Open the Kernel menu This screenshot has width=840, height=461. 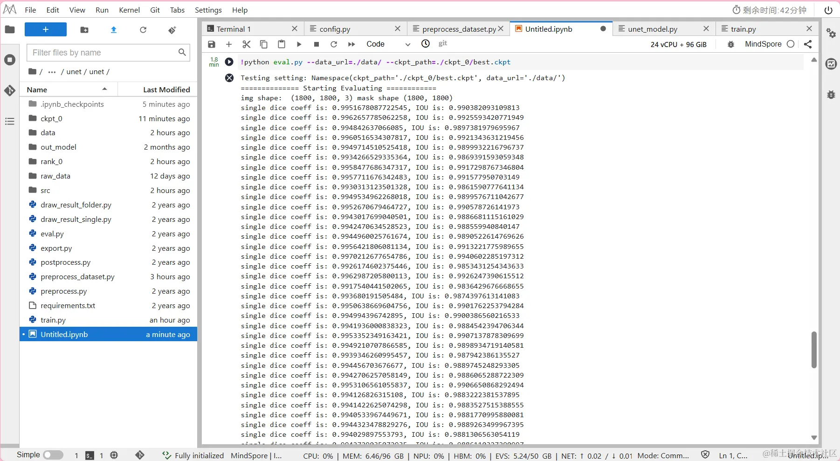point(129,10)
